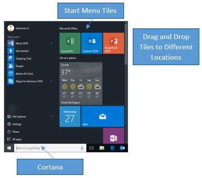
Task: Launch Alarms & Clock icon
Action: 11,74
